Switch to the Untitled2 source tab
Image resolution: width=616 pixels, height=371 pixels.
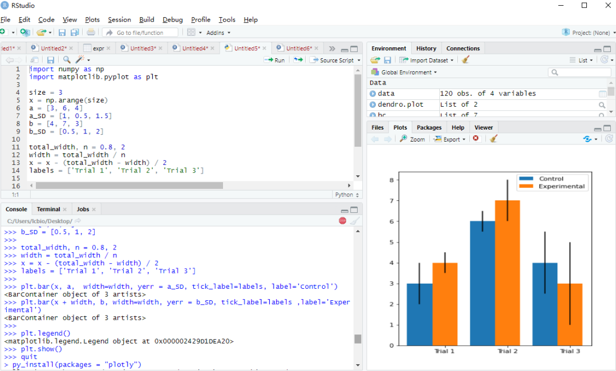tap(52, 48)
